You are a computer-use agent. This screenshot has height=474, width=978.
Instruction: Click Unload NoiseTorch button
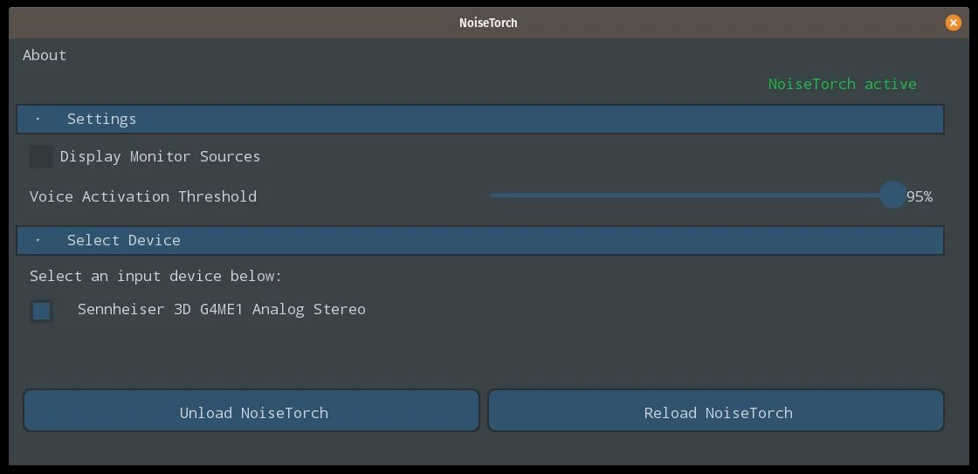coord(251,410)
